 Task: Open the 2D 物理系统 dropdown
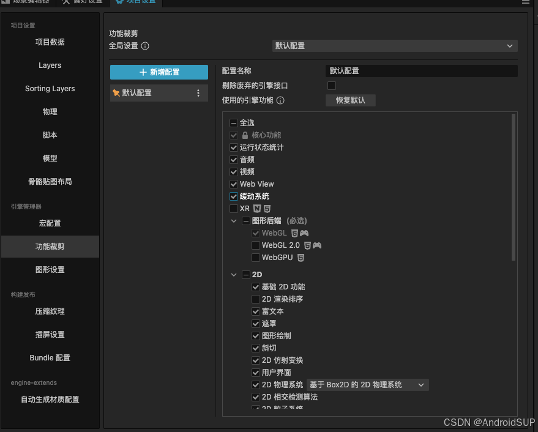point(367,384)
